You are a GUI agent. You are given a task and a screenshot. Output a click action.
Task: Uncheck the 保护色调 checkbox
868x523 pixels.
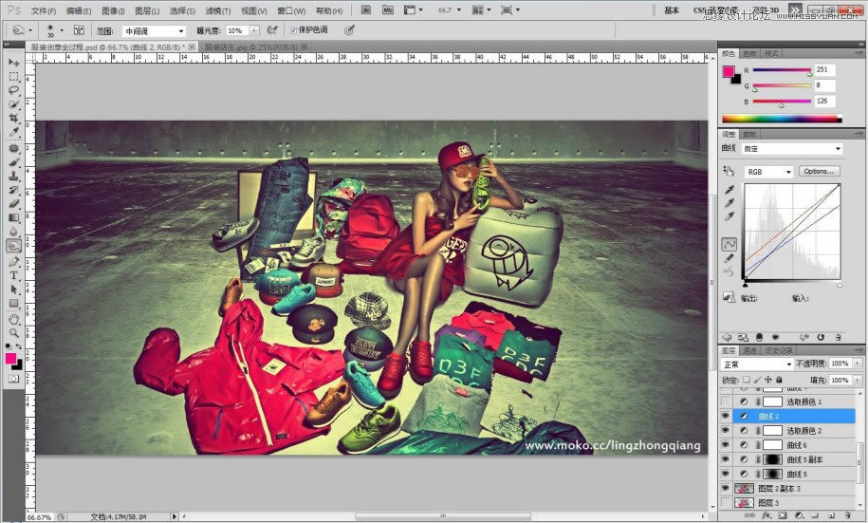(x=293, y=30)
